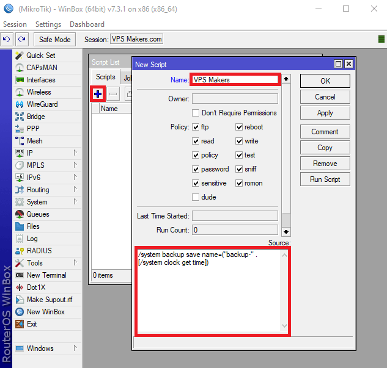The image size is (387, 368).
Task: Enable the dude policy
Action: click(x=196, y=197)
